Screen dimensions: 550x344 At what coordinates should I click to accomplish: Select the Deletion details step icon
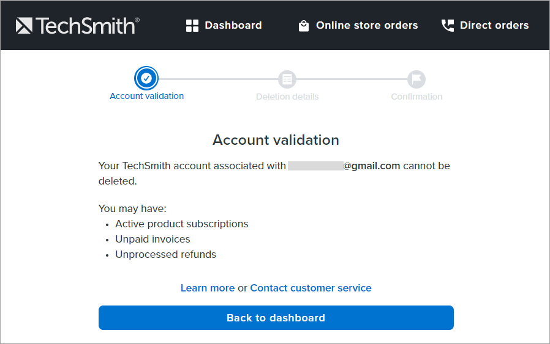[x=287, y=79]
